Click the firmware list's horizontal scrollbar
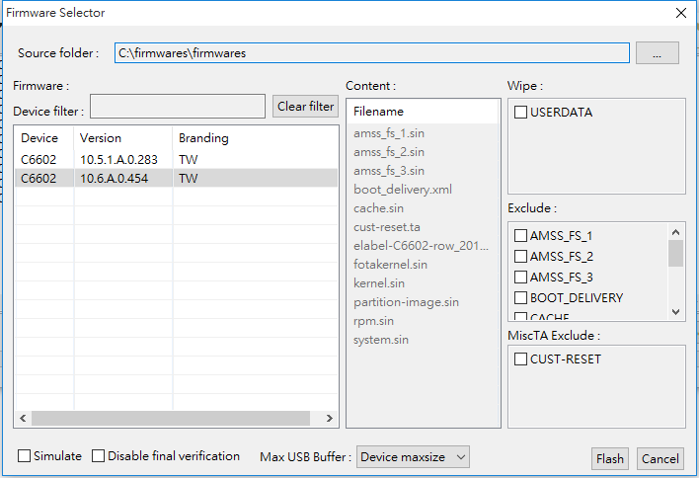Screen dimensions: 699x478 point(171,419)
